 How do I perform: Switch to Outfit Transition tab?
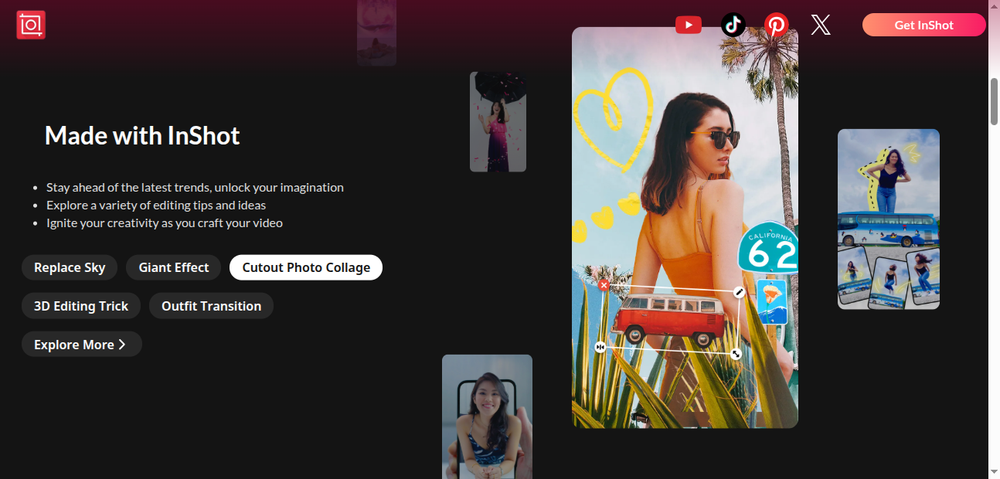point(211,306)
